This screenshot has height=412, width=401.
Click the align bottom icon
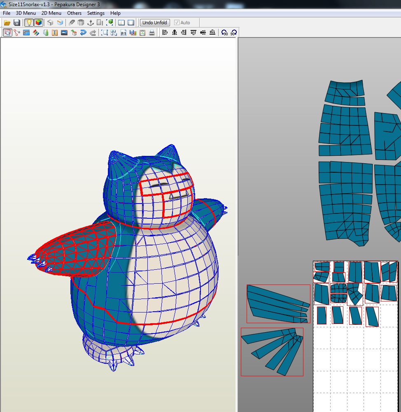212,32
